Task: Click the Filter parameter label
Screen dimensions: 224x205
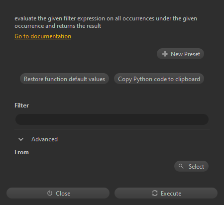Action: [x=21, y=105]
